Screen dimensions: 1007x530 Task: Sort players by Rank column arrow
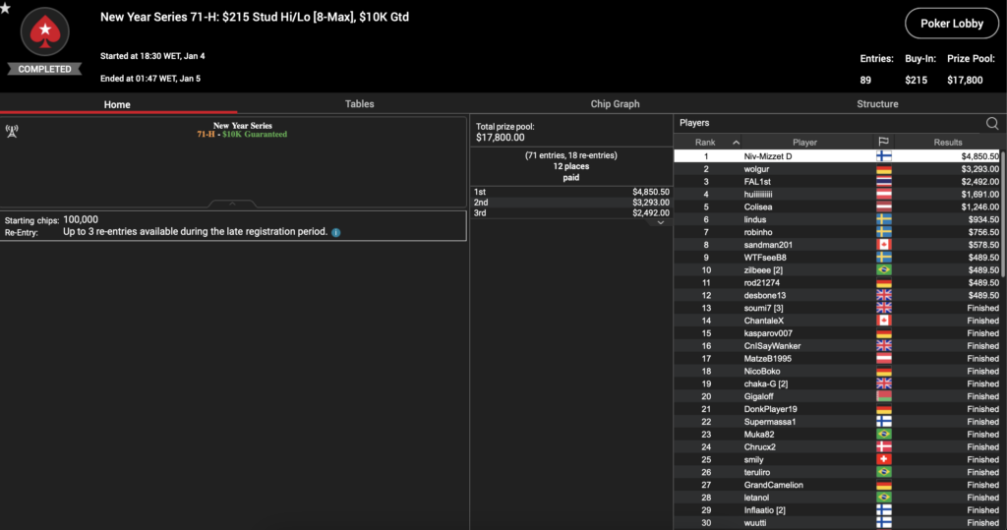click(x=705, y=143)
